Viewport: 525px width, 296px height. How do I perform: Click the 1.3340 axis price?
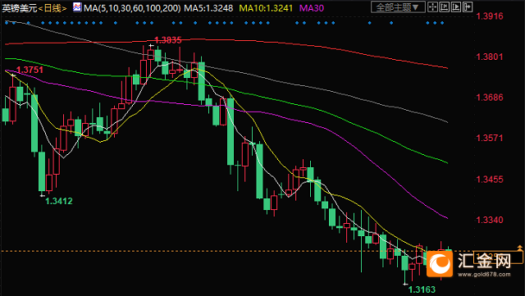click(x=490, y=220)
